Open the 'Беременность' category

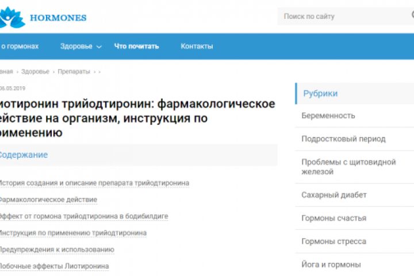[x=328, y=116]
